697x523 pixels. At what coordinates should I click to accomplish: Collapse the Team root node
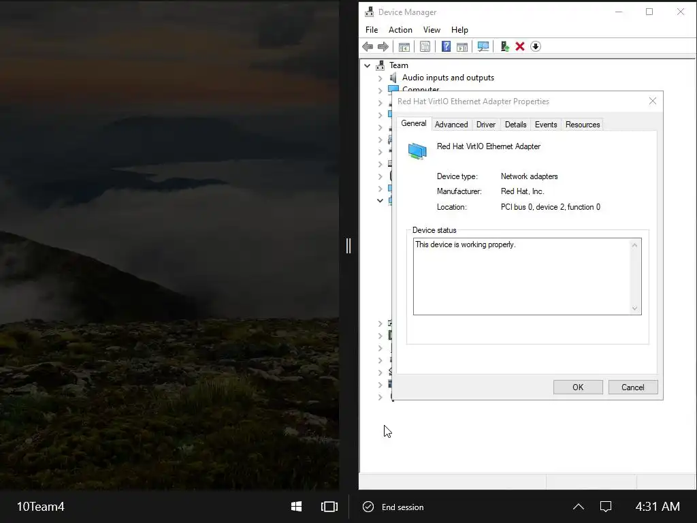pyautogui.click(x=367, y=66)
